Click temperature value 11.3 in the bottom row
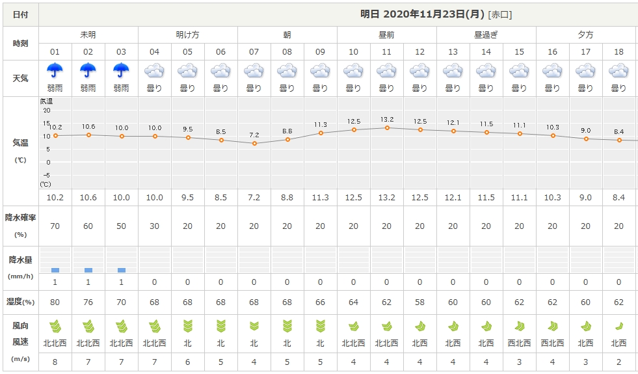The image size is (638, 374). pos(320,198)
